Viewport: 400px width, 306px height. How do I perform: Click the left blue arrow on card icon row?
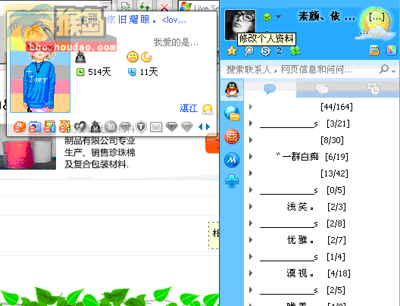point(201,126)
